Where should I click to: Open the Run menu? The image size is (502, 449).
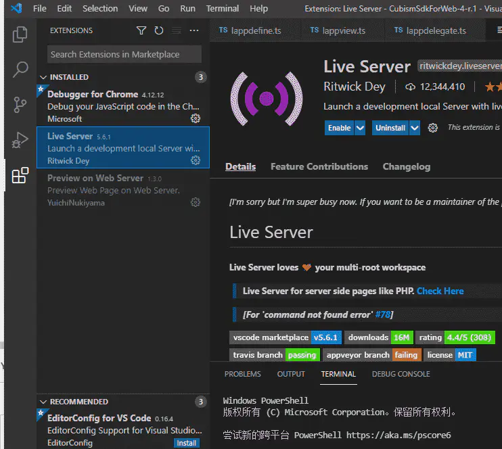[x=187, y=8]
